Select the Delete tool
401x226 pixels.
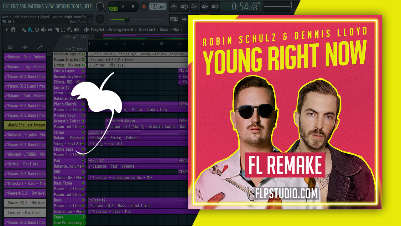(x=37, y=30)
